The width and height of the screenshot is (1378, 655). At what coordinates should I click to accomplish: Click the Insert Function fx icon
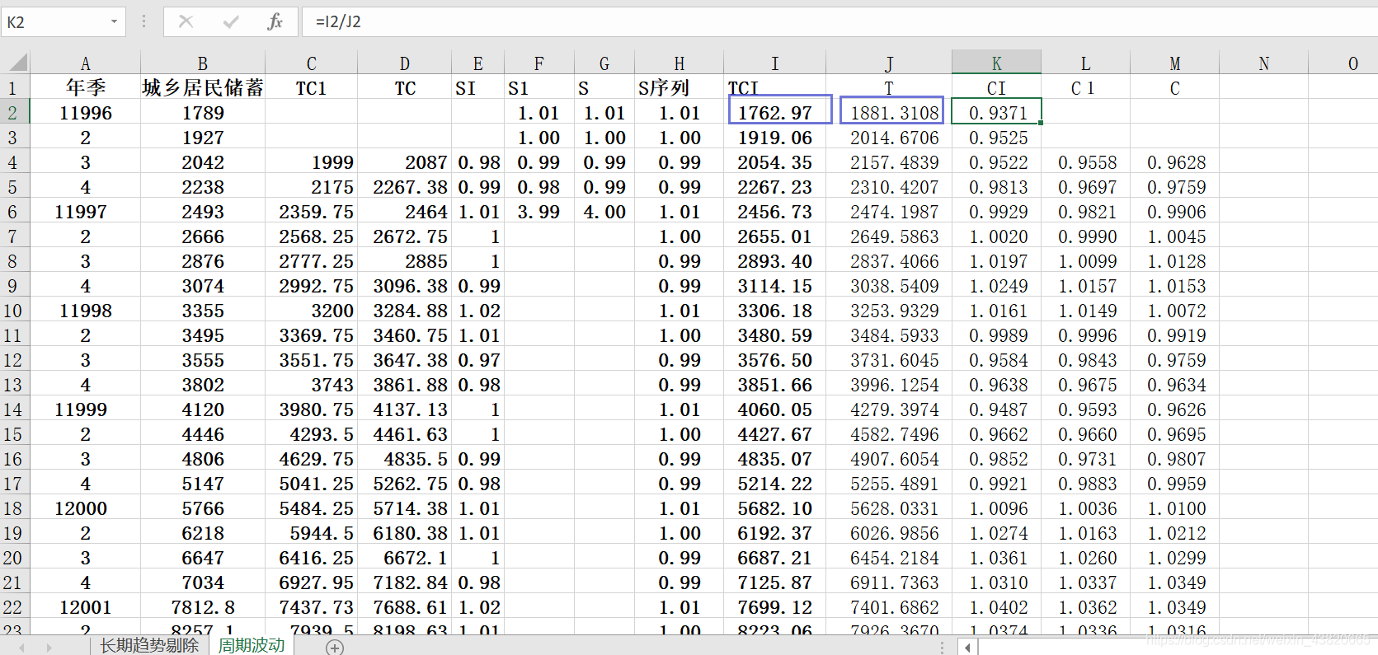click(x=275, y=21)
